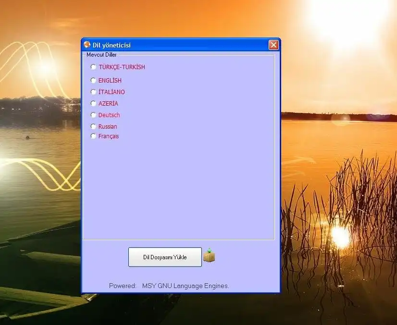The width and height of the screenshot is (397, 325).
Task: Select the AZERİA language radio button
Action: click(93, 103)
